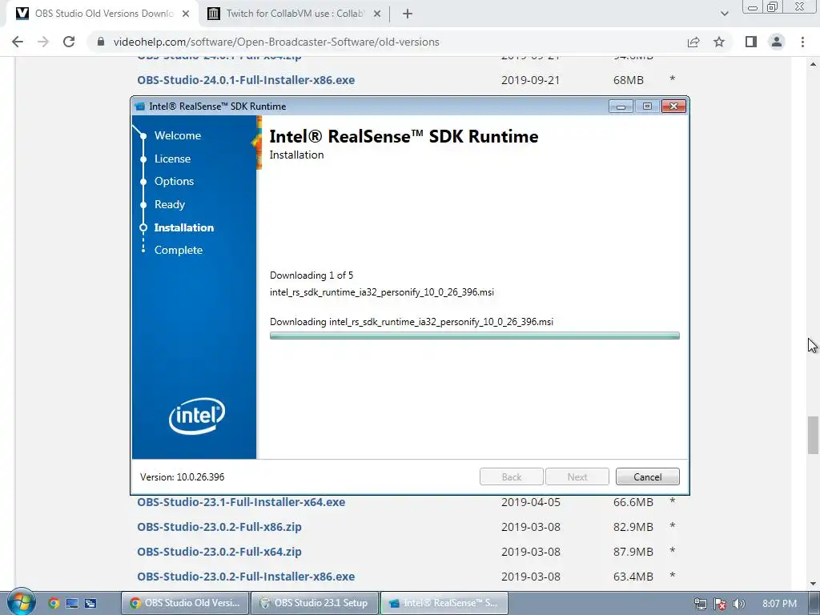Click the scrollbar down arrow

click(813, 584)
